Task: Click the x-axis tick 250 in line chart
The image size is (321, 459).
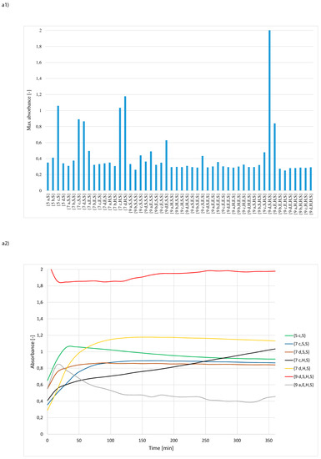Action: (x=205, y=441)
